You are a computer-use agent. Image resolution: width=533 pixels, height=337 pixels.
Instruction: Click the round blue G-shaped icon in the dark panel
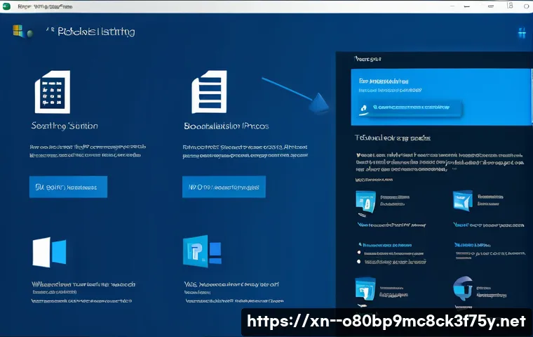coord(463,288)
